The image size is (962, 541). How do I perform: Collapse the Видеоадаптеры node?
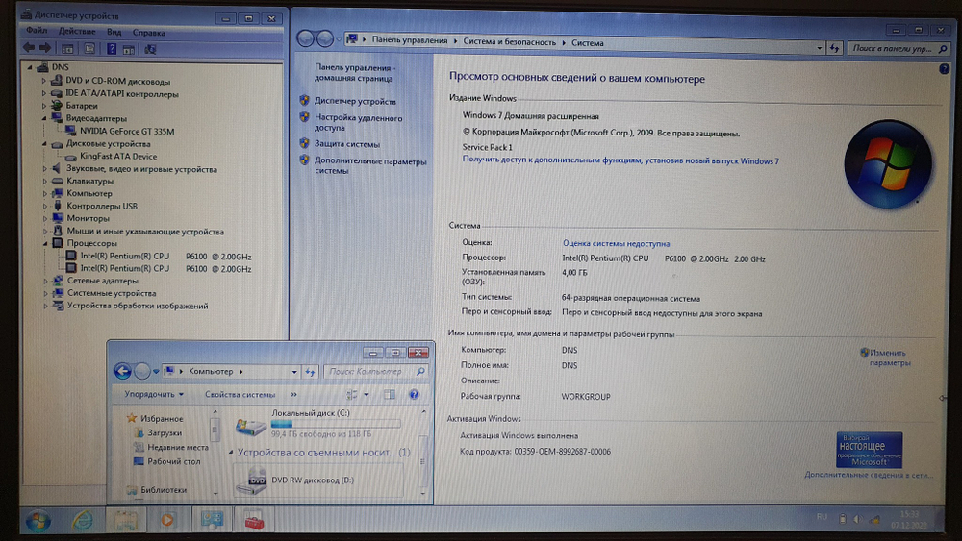coord(44,118)
